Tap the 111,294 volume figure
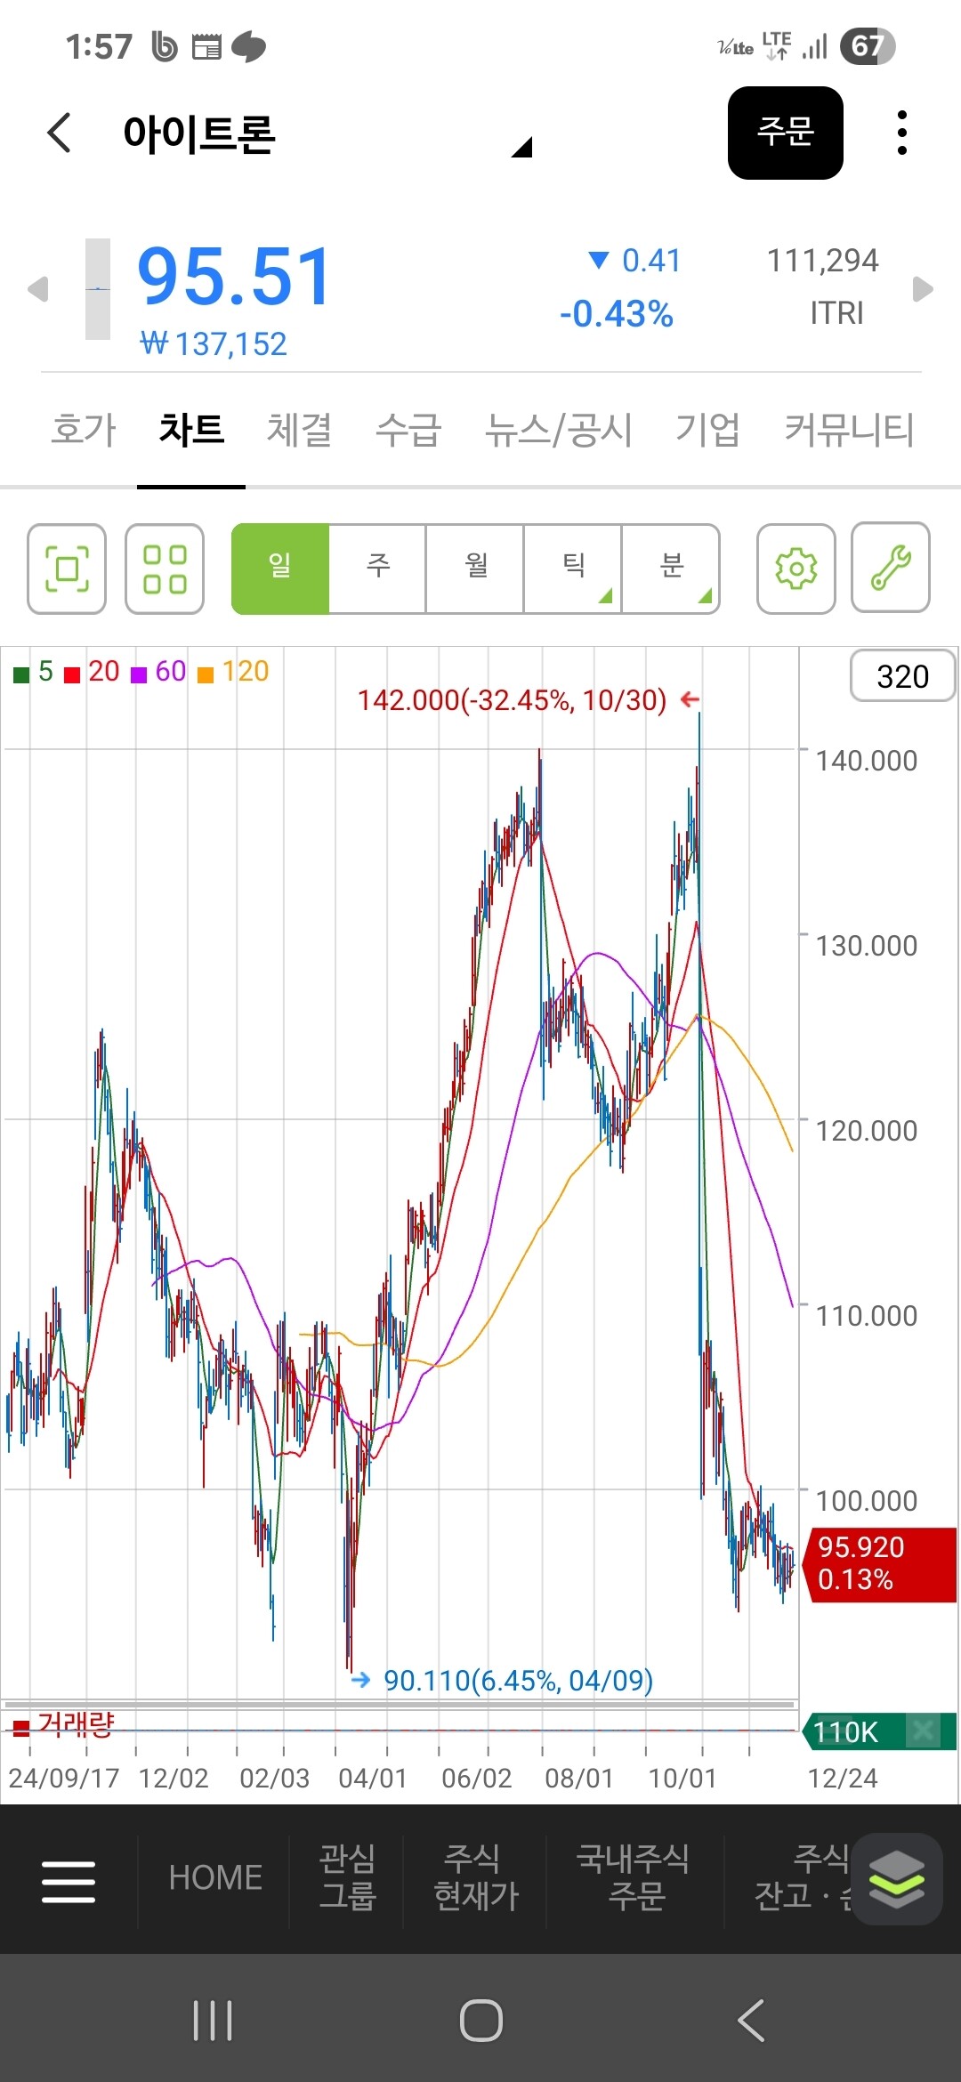Image resolution: width=961 pixels, height=2082 pixels. (822, 261)
